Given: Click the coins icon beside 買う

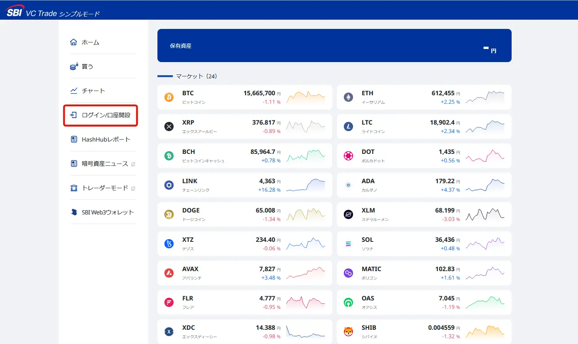Looking at the screenshot, I should (74, 66).
